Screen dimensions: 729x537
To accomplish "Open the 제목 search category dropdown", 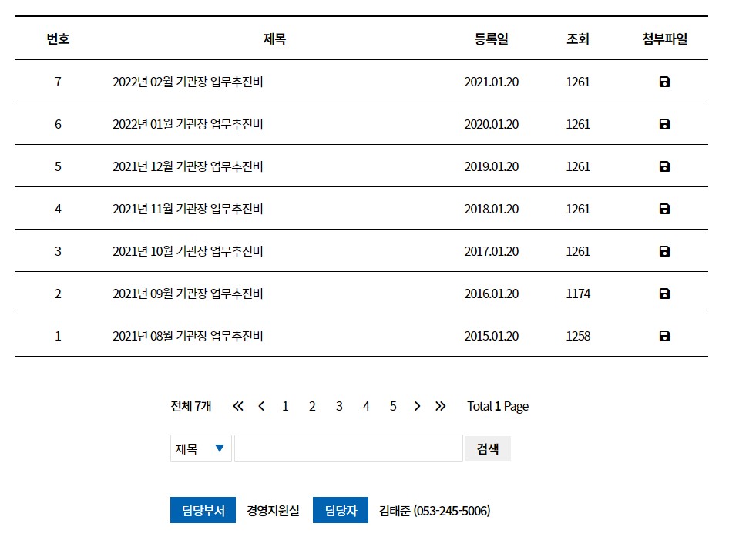I will point(201,448).
